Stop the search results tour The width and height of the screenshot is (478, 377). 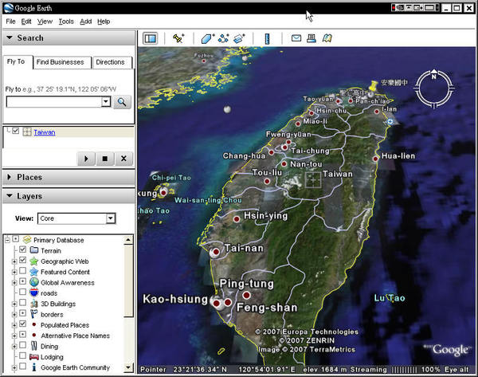[x=105, y=159]
